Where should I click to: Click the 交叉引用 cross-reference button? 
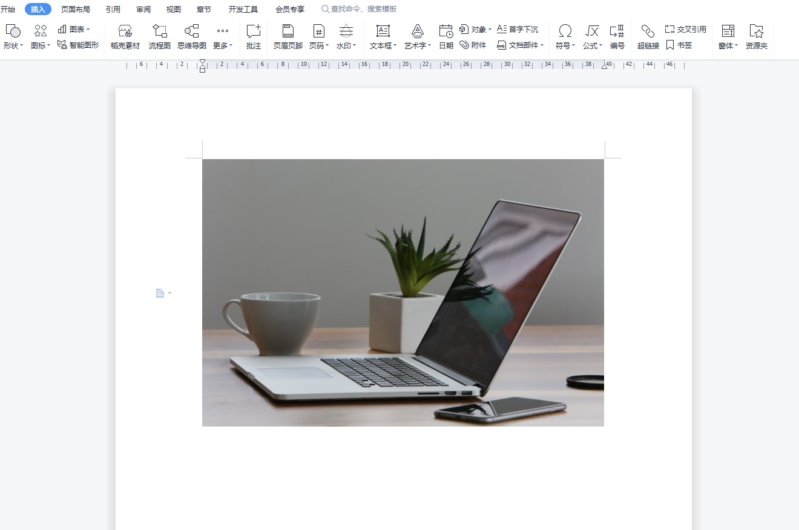point(685,29)
